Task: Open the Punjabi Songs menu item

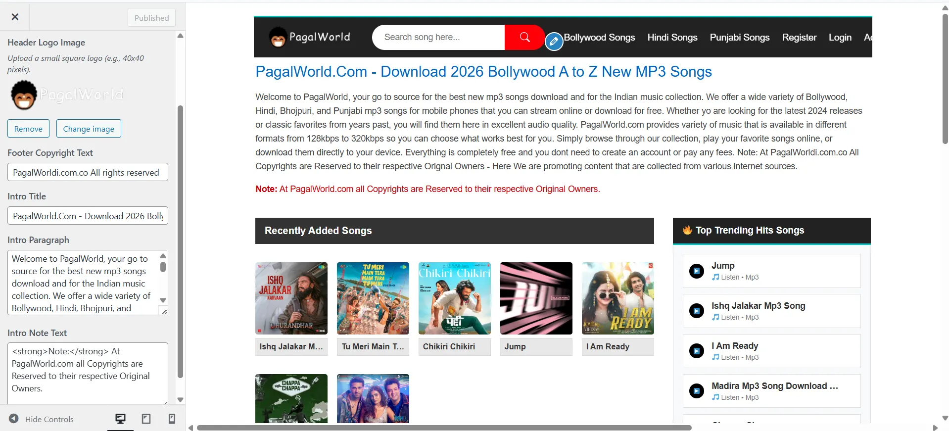Action: (739, 37)
